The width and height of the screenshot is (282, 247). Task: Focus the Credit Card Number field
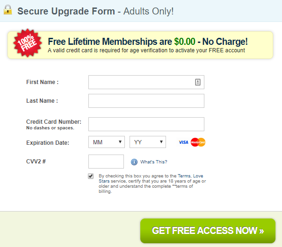point(146,124)
